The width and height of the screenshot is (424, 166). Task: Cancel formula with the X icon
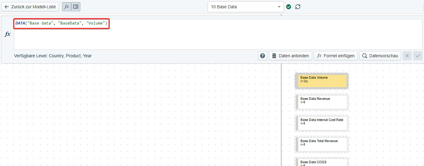(x=407, y=56)
